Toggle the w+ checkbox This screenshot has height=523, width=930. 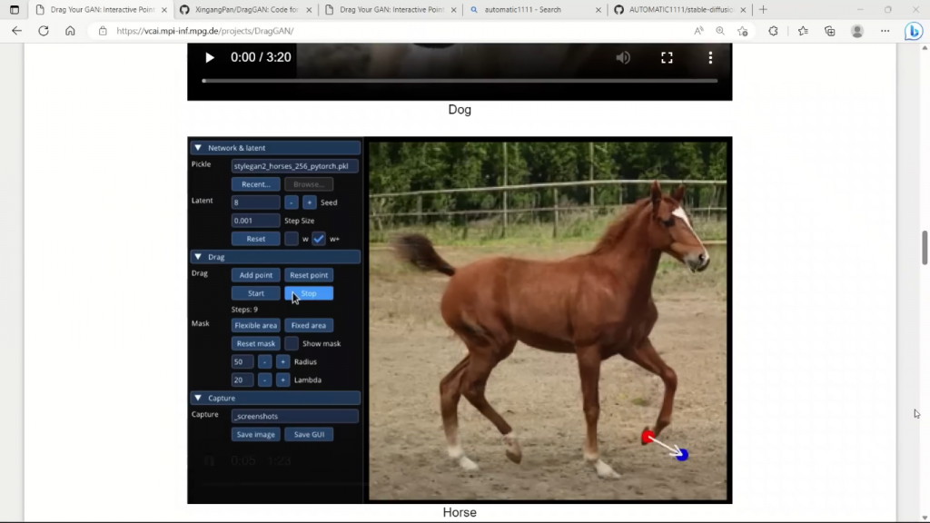pos(319,239)
